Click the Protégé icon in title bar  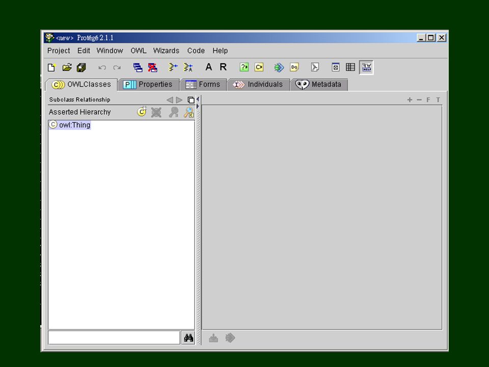tap(49, 38)
